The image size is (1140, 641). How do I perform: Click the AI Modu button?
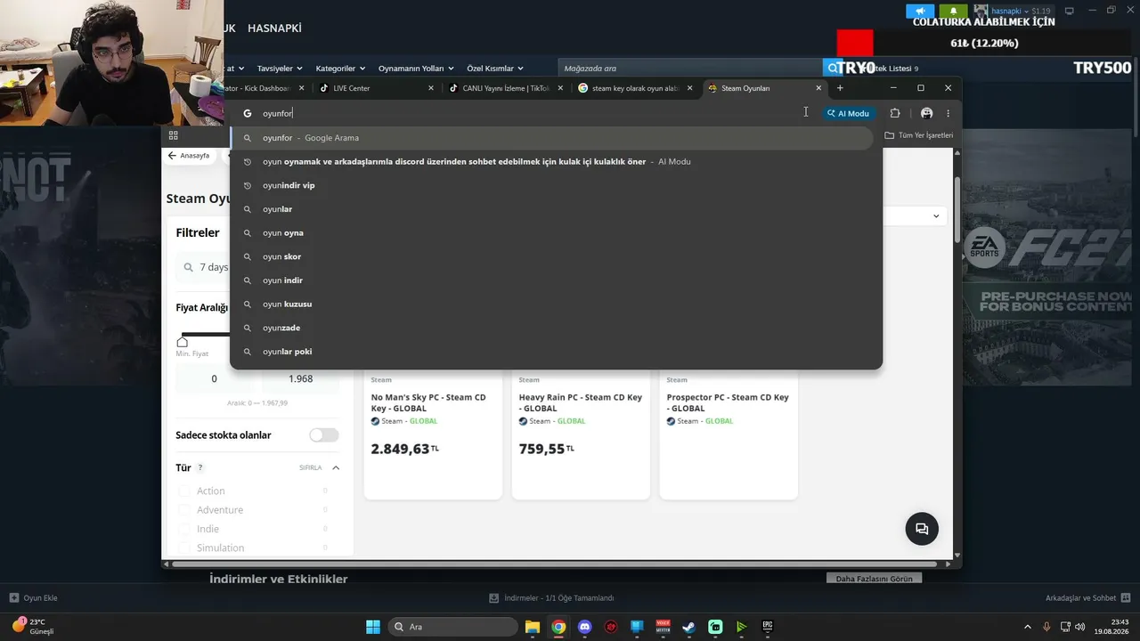pyautogui.click(x=848, y=113)
